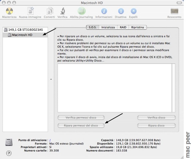Switch to the S.O.S. tab
This screenshot has width=191, height=159.
click(93, 27)
